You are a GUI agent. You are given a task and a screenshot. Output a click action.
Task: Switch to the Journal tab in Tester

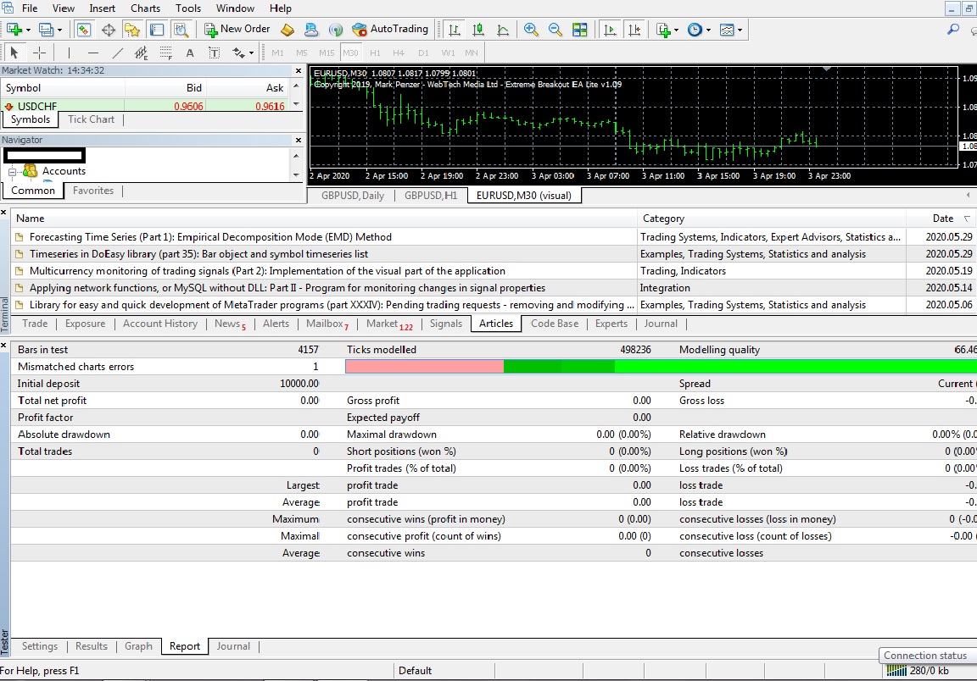[233, 646]
